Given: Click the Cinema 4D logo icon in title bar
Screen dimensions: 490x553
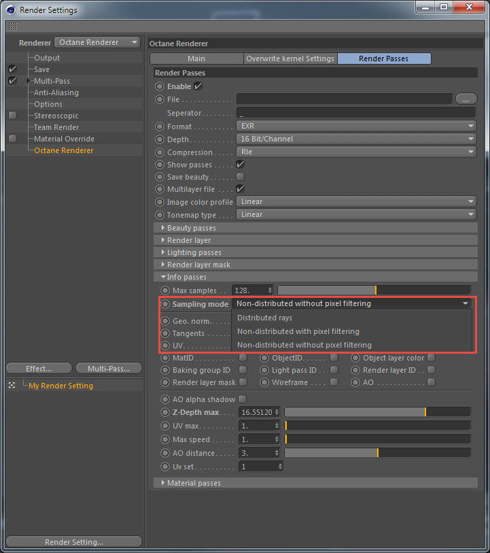Looking at the screenshot, I should tap(11, 10).
